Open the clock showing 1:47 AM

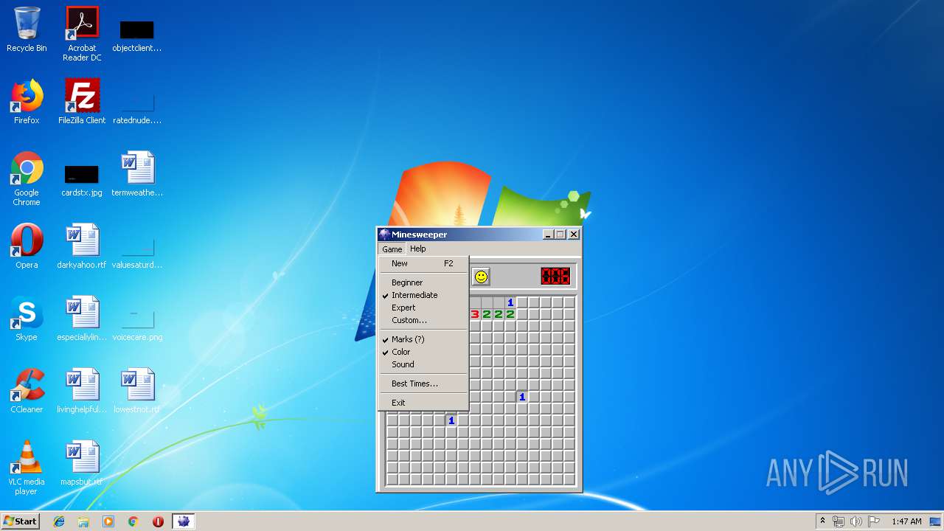coord(906,521)
